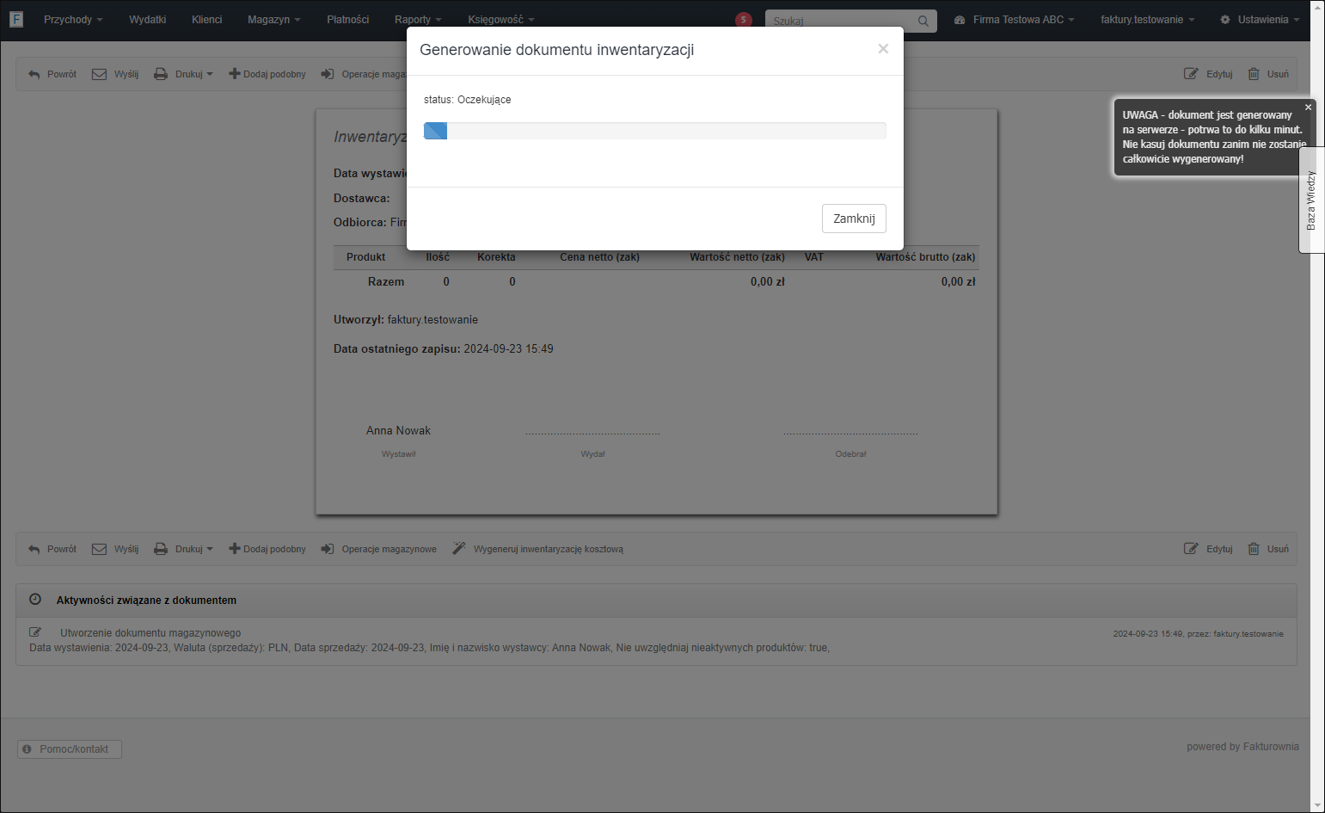This screenshot has width=1325, height=813.
Task: Click the clock icon beside Aktywności heading
Action: tap(35, 600)
